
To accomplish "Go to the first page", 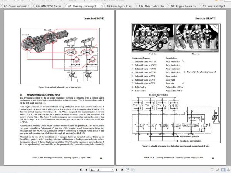I will 81,170.
